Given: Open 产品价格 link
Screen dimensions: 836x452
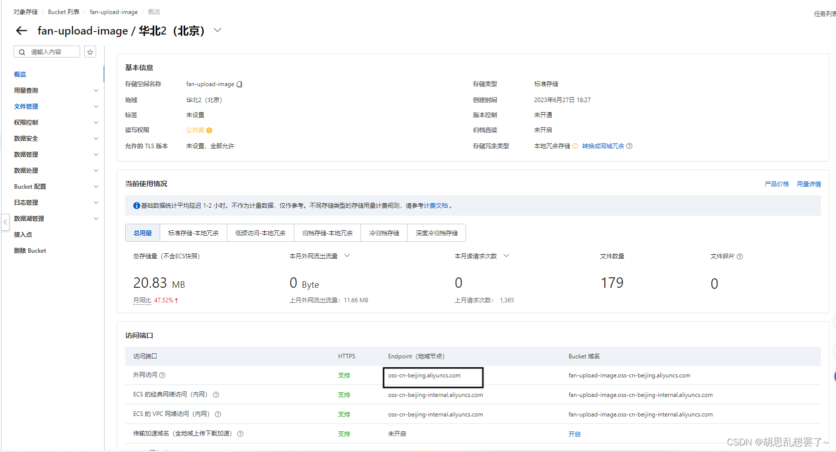Looking at the screenshot, I should 776,184.
